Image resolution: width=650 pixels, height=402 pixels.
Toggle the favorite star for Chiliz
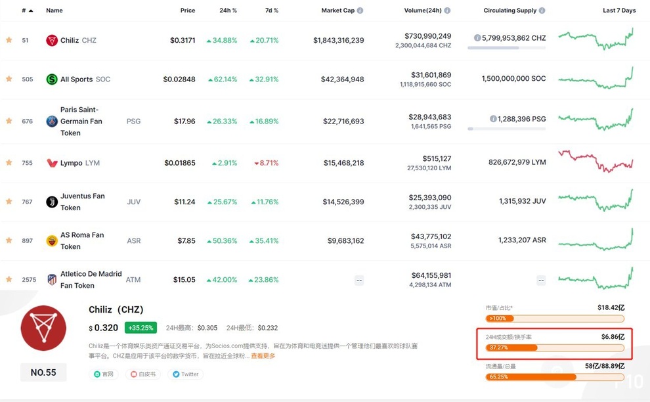[9, 40]
